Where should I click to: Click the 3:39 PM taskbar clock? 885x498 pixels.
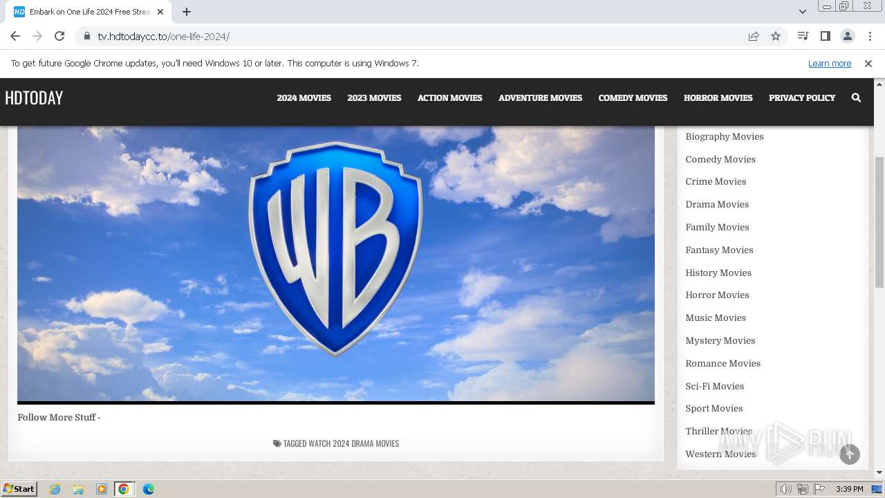[849, 489]
